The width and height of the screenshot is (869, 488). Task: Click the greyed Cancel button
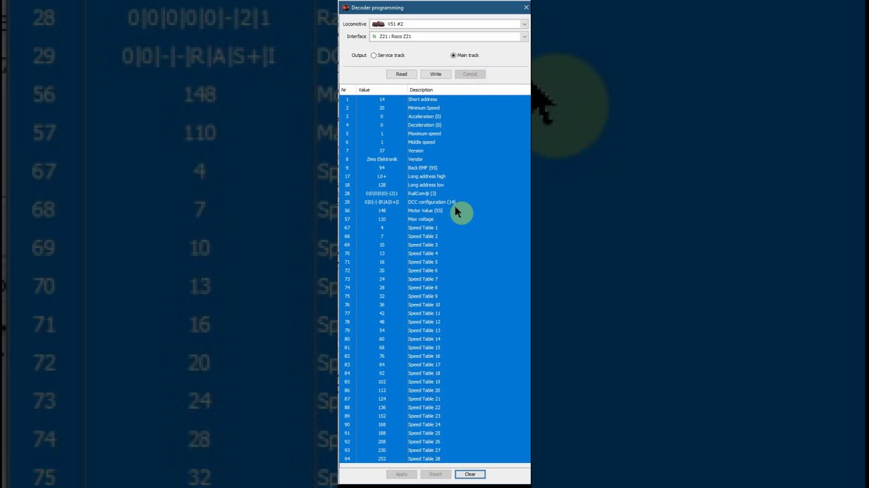coord(470,74)
